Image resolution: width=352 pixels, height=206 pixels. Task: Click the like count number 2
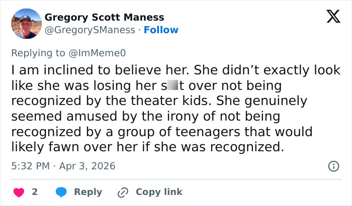pos(35,192)
